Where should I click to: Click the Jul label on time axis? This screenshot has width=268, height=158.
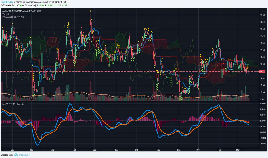tap(74, 150)
